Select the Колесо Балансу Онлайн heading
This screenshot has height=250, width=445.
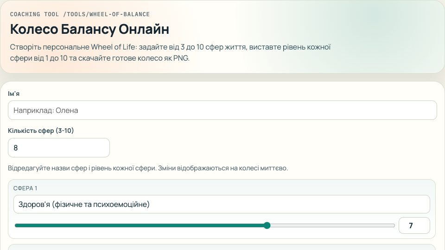point(89,29)
